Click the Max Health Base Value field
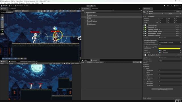The image size is (182, 102). click(x=170, y=61)
